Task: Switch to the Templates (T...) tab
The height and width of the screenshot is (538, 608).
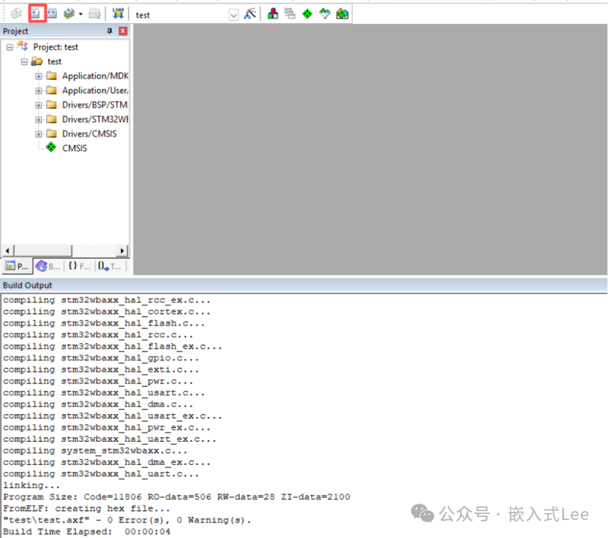Action: click(x=109, y=266)
